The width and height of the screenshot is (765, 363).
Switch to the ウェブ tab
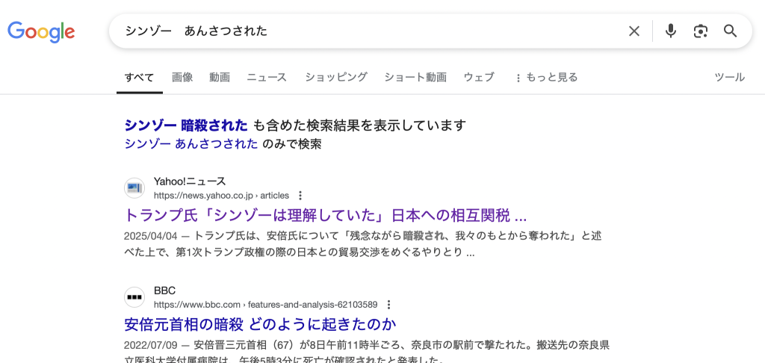479,77
